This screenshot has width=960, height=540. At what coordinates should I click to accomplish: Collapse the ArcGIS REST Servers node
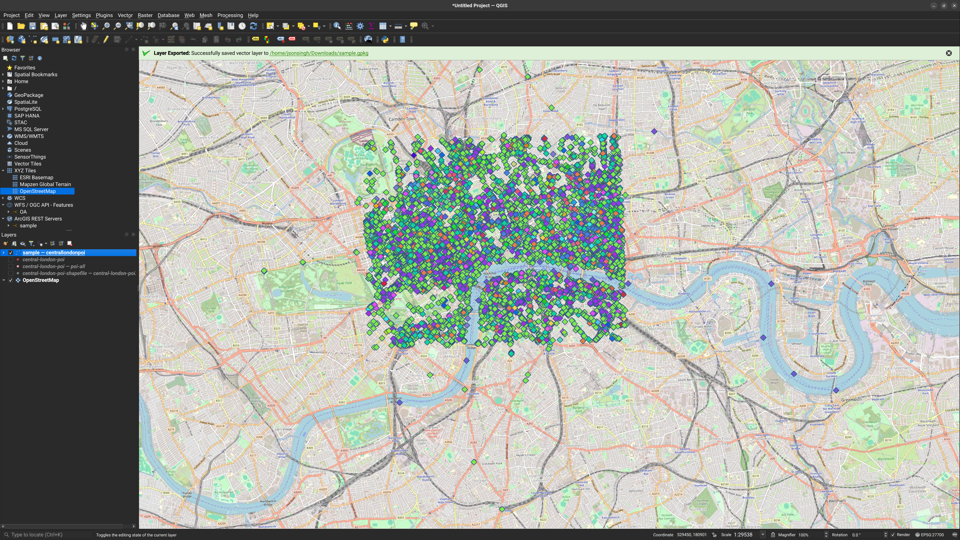pos(3,219)
